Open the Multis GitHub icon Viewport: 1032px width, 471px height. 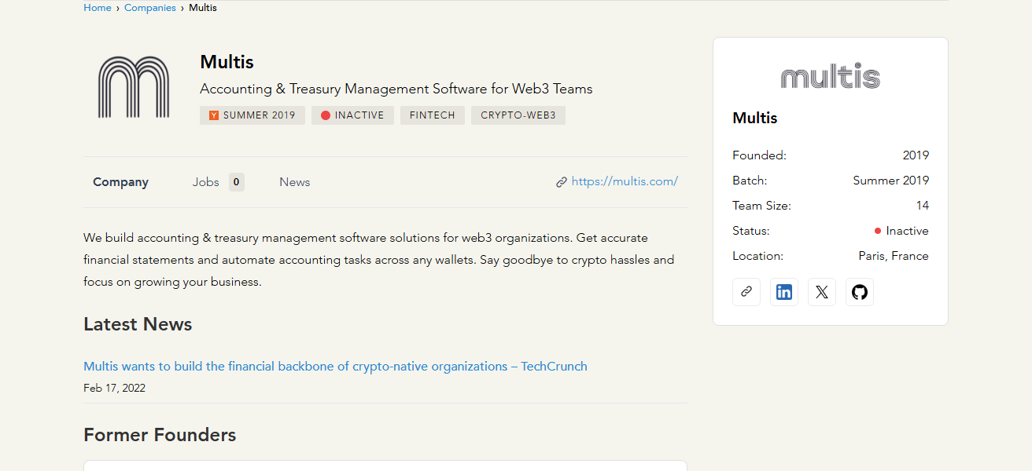click(x=860, y=292)
